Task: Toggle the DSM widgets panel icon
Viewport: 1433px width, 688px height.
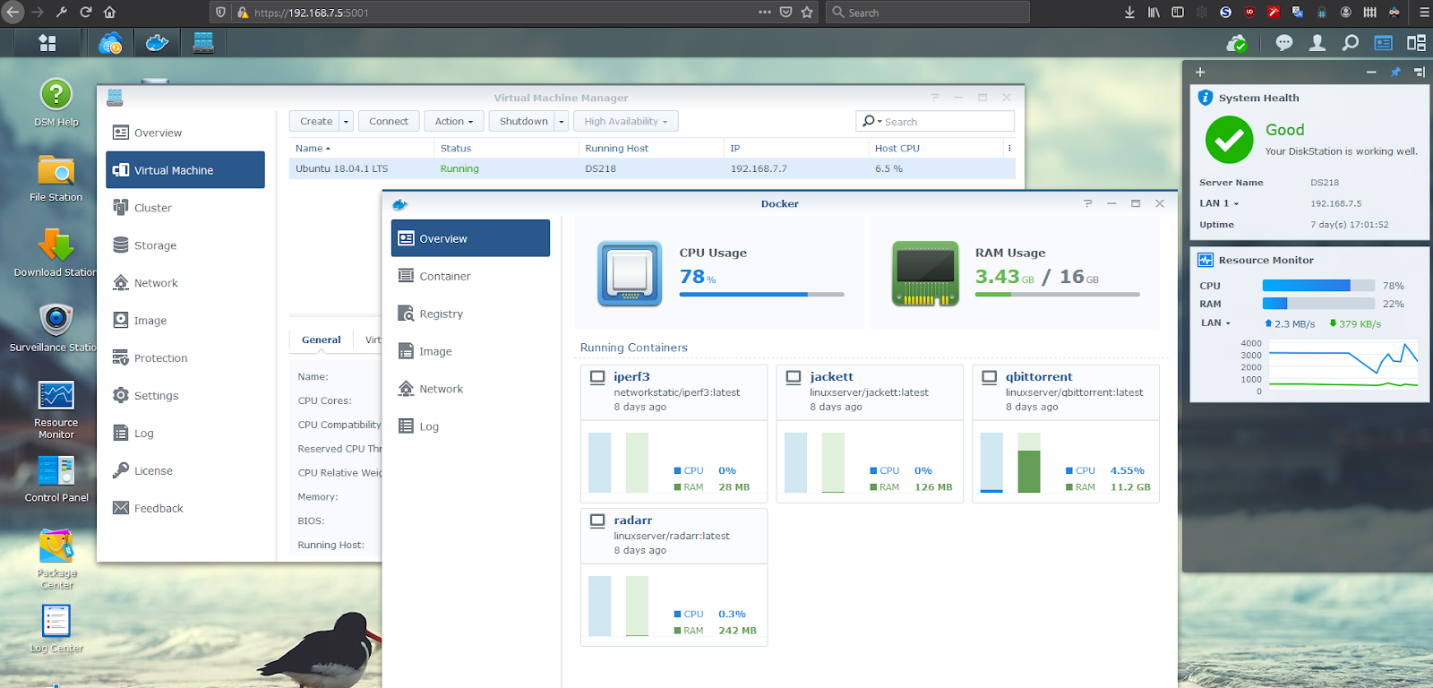Action: pos(1384,43)
